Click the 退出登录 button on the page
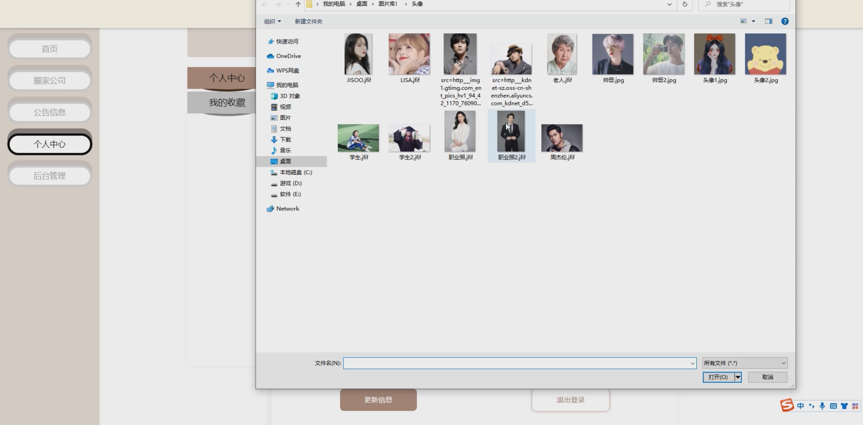This screenshot has height=425, width=863. coord(570,400)
